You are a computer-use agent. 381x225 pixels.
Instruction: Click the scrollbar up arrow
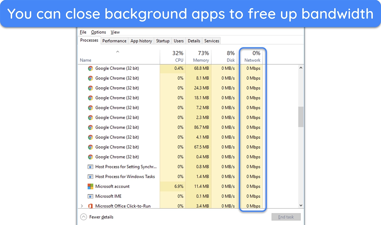tap(301, 68)
